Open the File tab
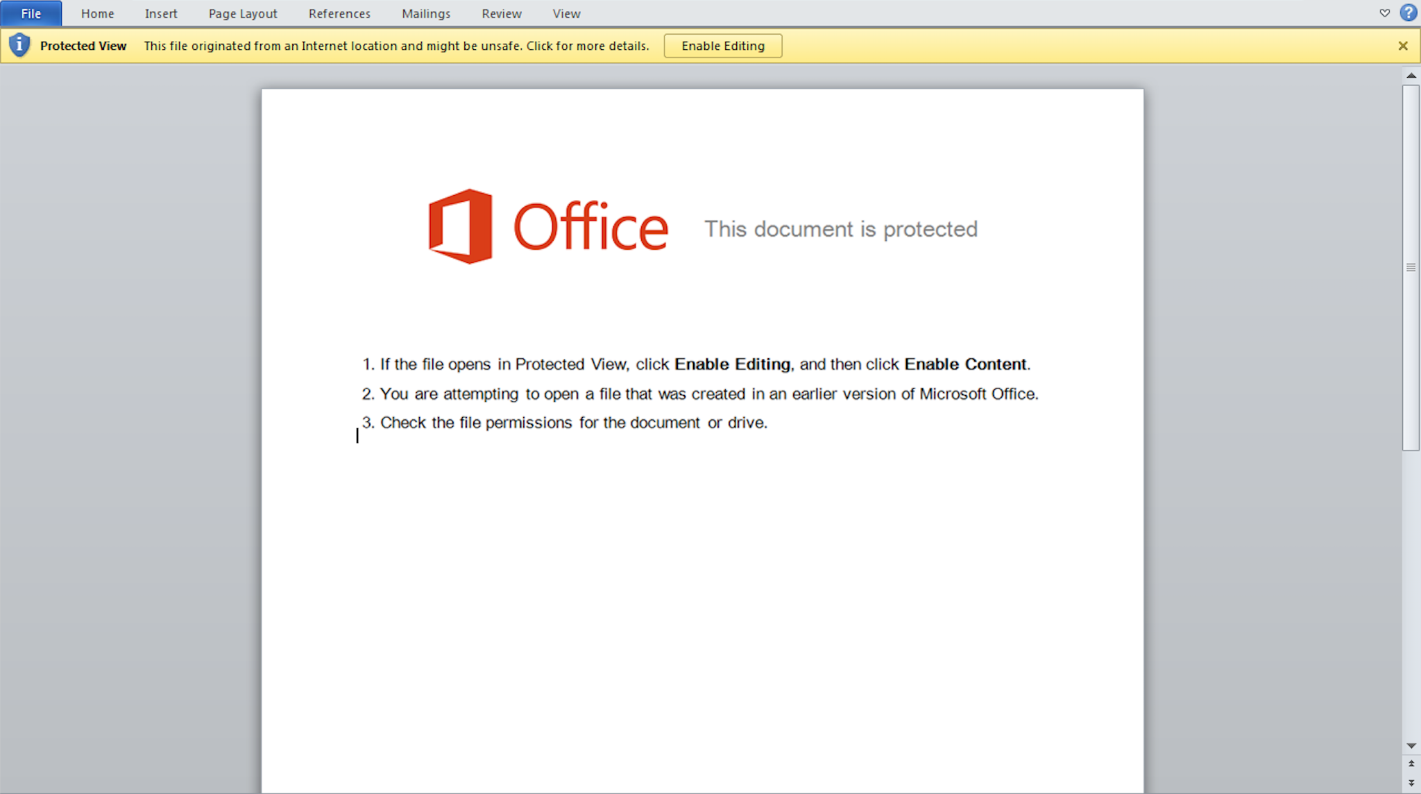 pyautogui.click(x=31, y=13)
